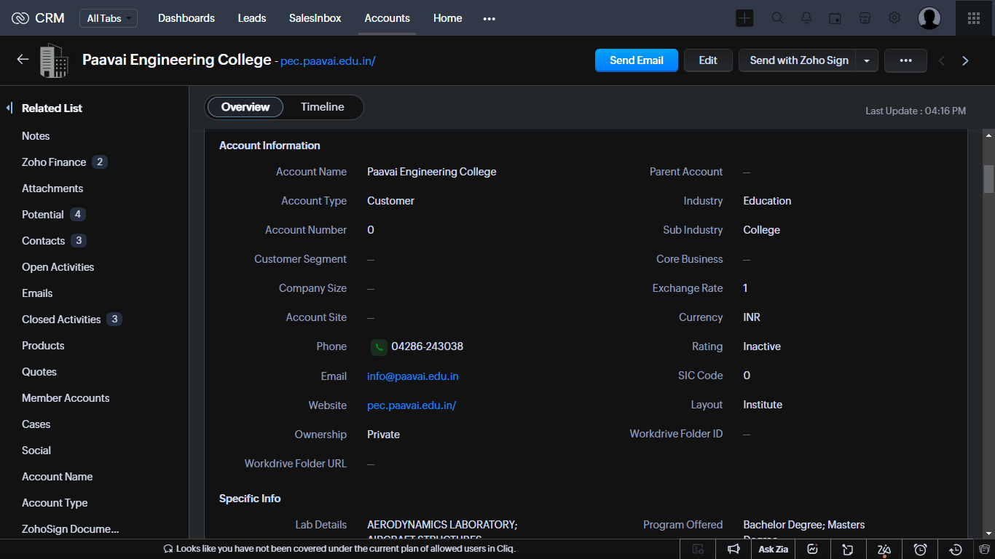995x559 pixels.
Task: Open the Home tab
Action: [448, 18]
